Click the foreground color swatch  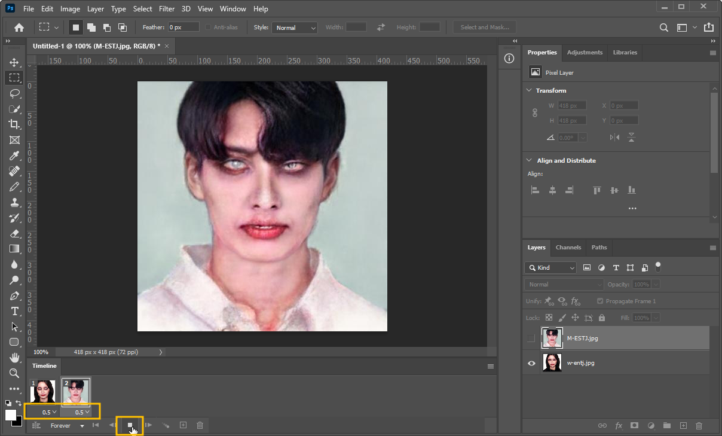click(x=11, y=415)
